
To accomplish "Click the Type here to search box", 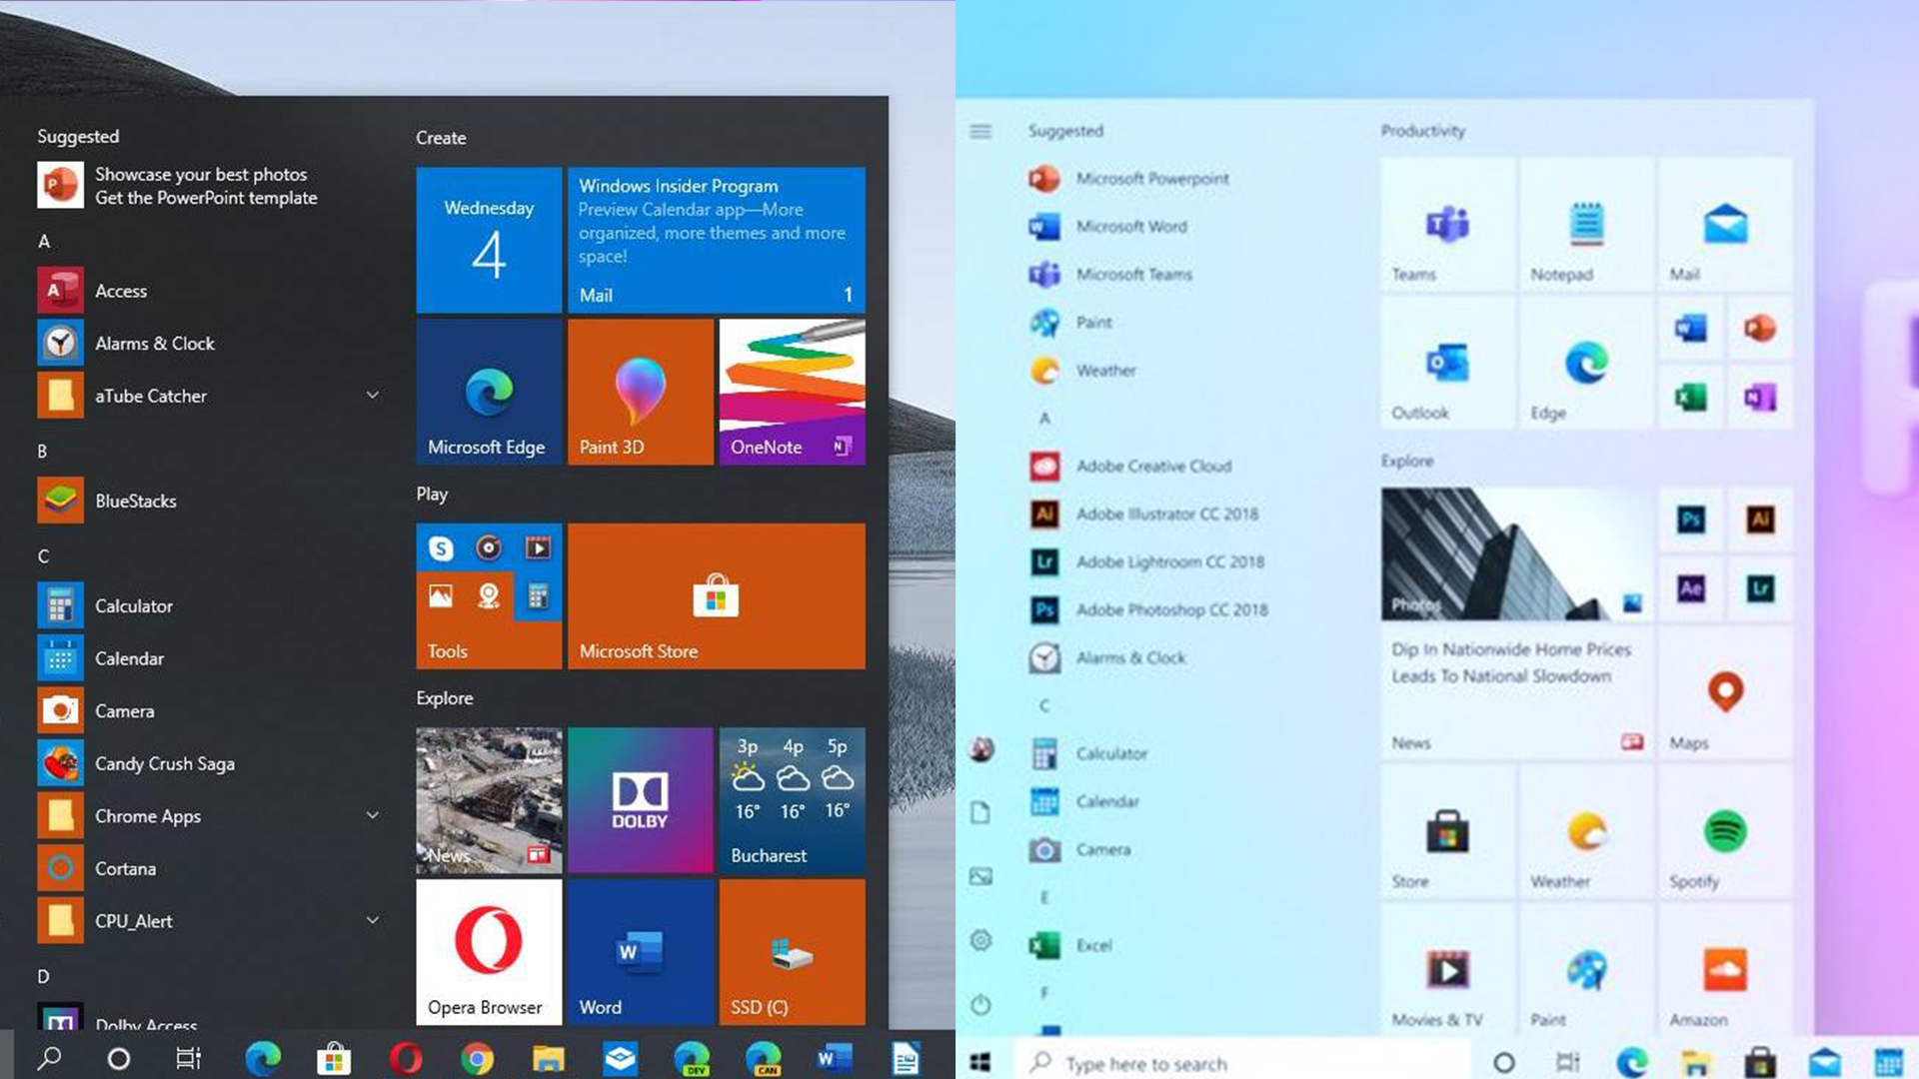I will coord(1242,1063).
